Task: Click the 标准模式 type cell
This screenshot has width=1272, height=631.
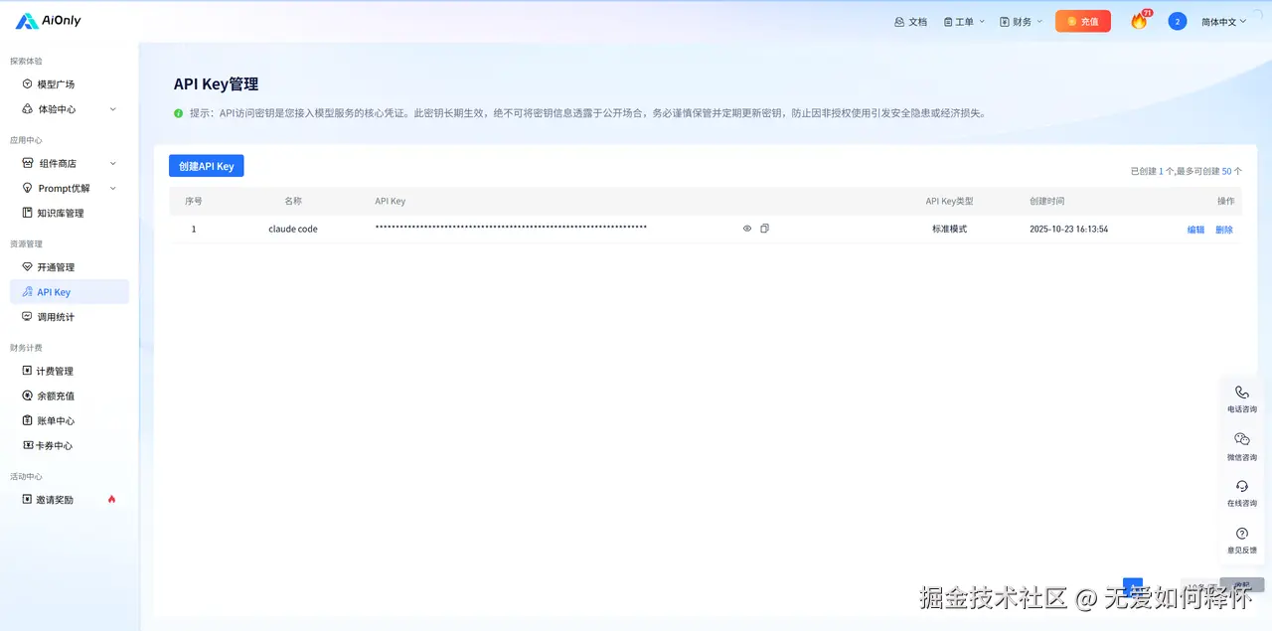Action: pyautogui.click(x=949, y=229)
